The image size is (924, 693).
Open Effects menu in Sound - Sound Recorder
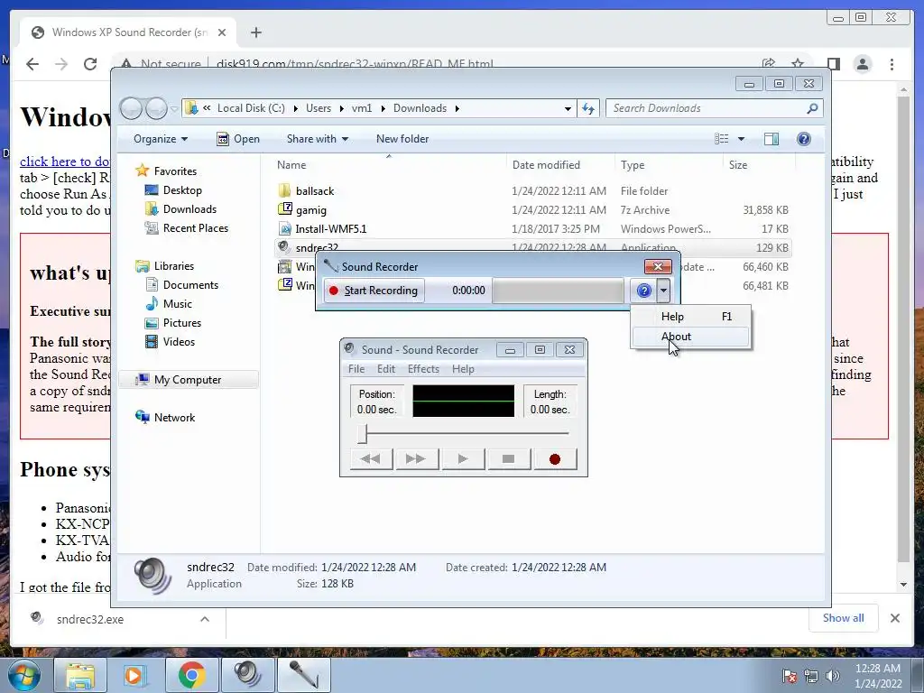pyautogui.click(x=424, y=369)
